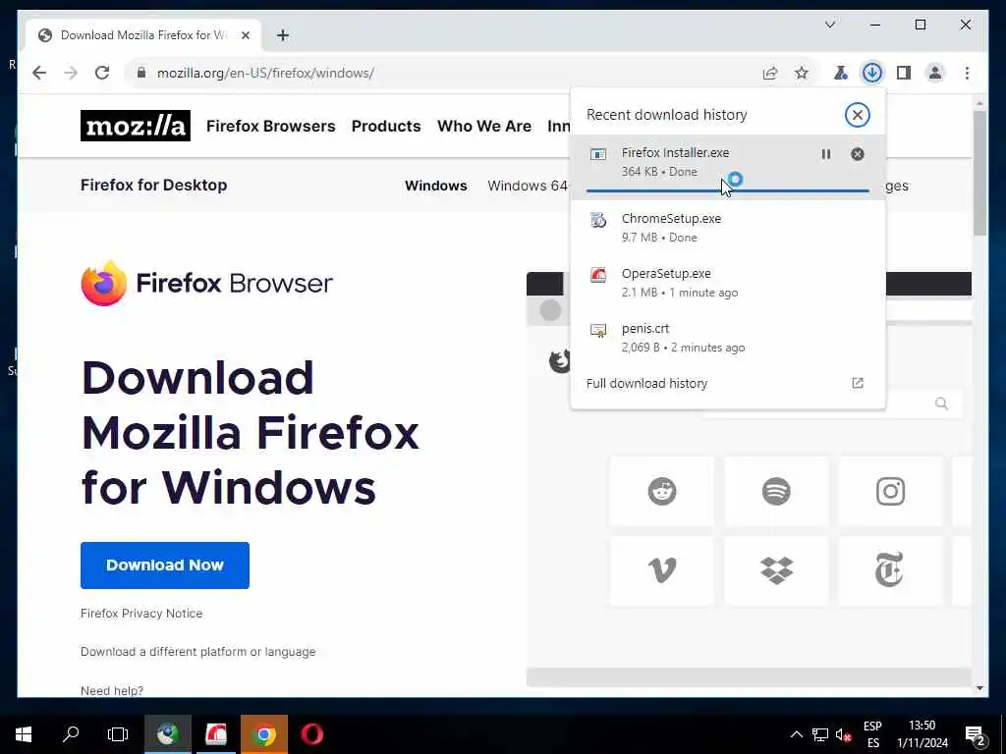Cancel the Firefox Installer.exe download
This screenshot has width=1006, height=754.
click(x=857, y=154)
